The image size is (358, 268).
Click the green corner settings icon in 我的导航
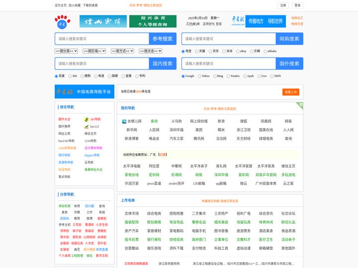tap(301, 105)
